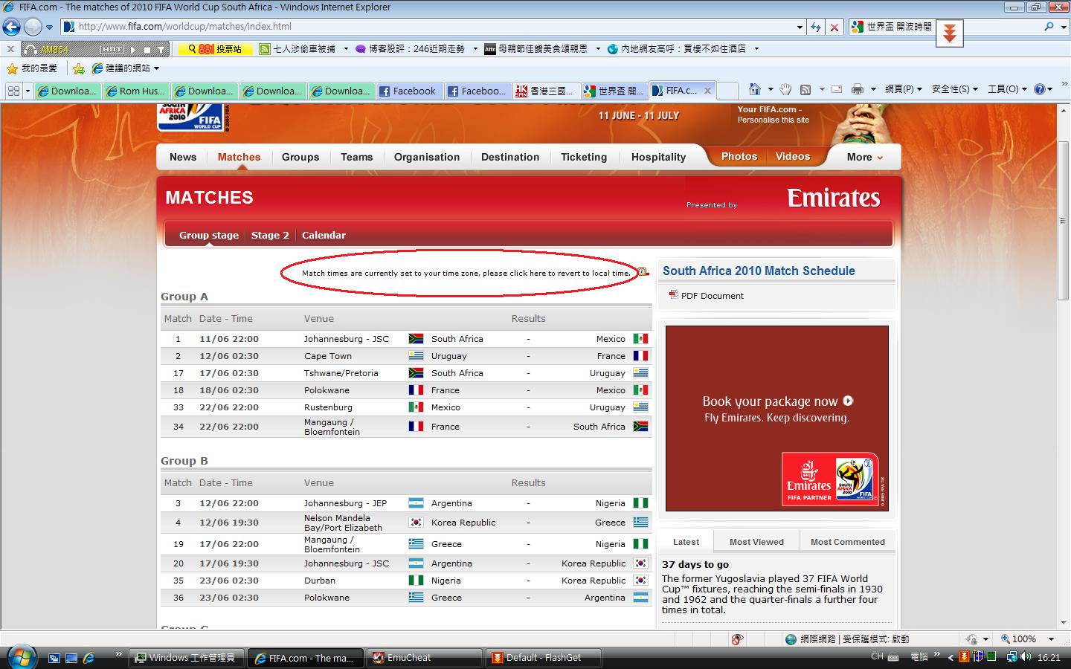Open the recent pages dropdown next to Forward

coord(49,28)
